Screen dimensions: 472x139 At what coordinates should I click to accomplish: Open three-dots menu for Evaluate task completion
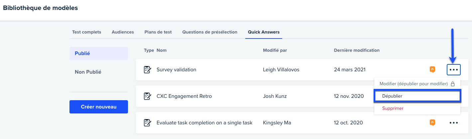click(454, 123)
